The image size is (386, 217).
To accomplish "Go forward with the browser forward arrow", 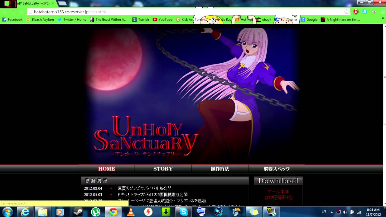I will pyautogui.click(x=13, y=12).
